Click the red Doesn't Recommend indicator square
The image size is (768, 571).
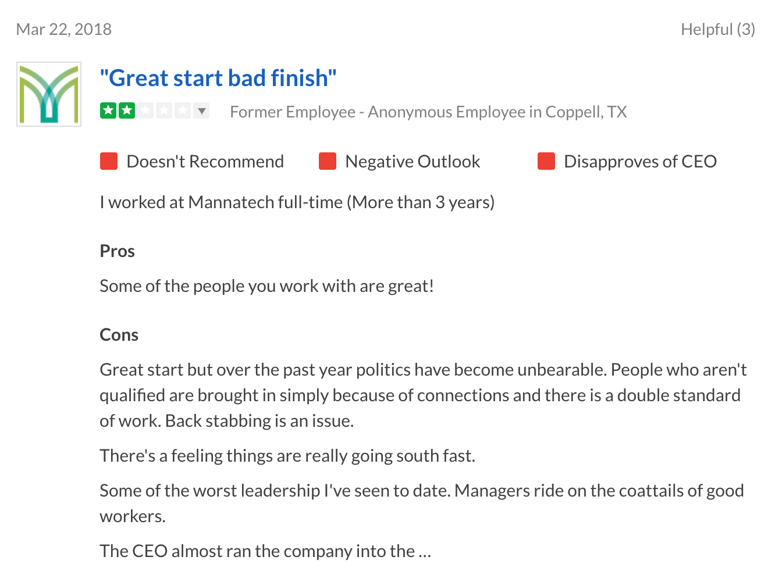pos(109,161)
